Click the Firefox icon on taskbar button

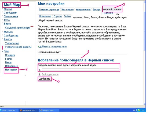coord(21,110)
